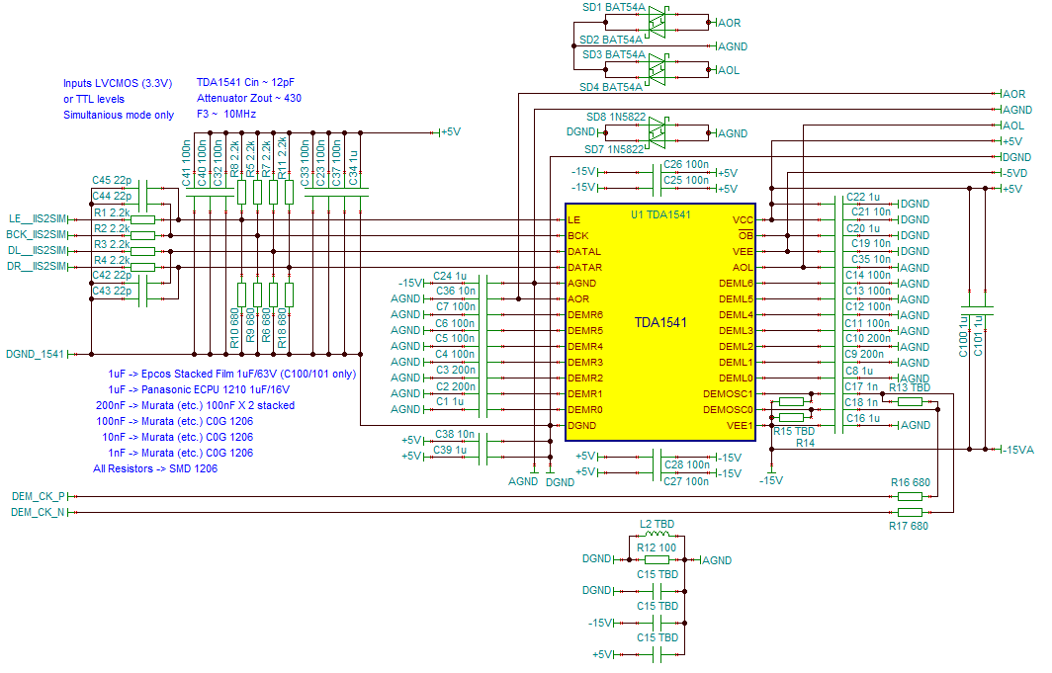Select the DEM_CK_P port label
Screen dimensions: 1052x673
(39, 497)
